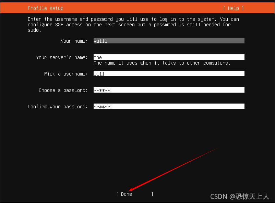Select the Confirm your password field
The image size is (275, 203).
pos(169,107)
